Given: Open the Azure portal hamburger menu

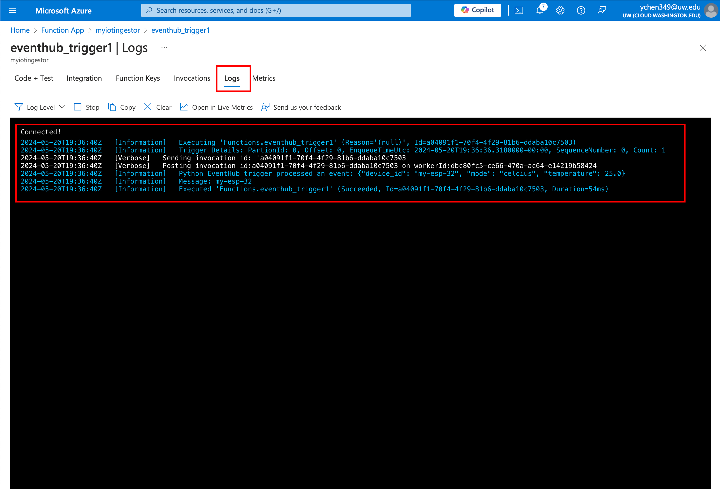Looking at the screenshot, I should [12, 11].
